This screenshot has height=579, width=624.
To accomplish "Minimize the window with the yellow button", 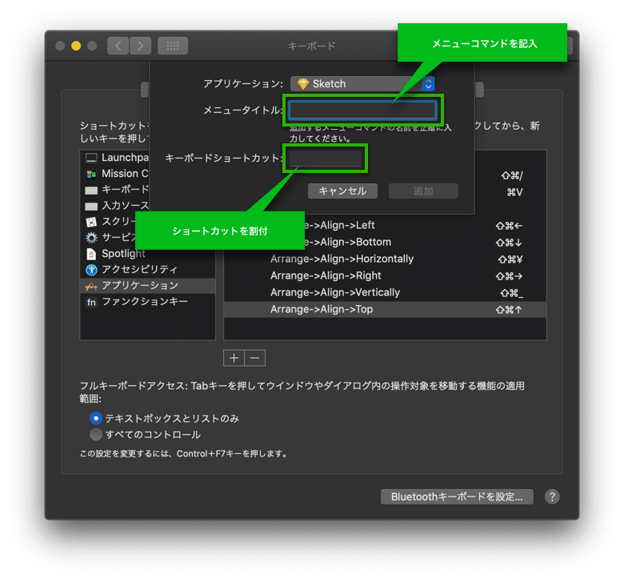I will coord(76,46).
